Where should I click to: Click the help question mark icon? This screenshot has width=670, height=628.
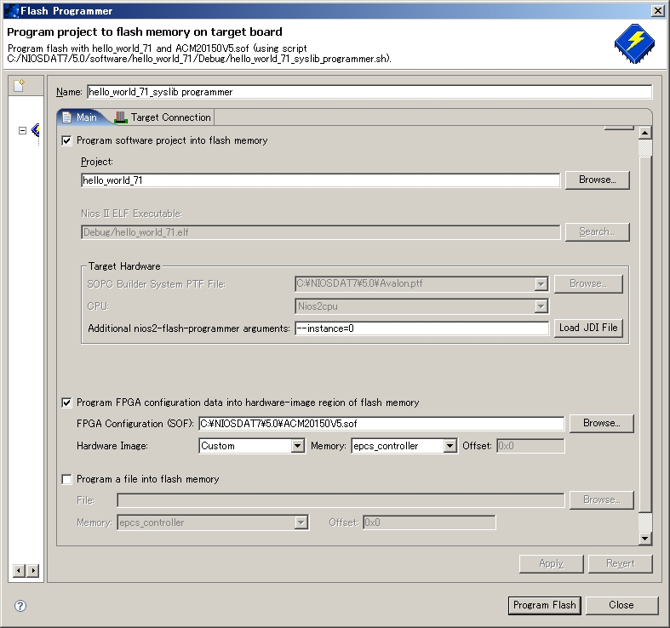tap(20, 606)
